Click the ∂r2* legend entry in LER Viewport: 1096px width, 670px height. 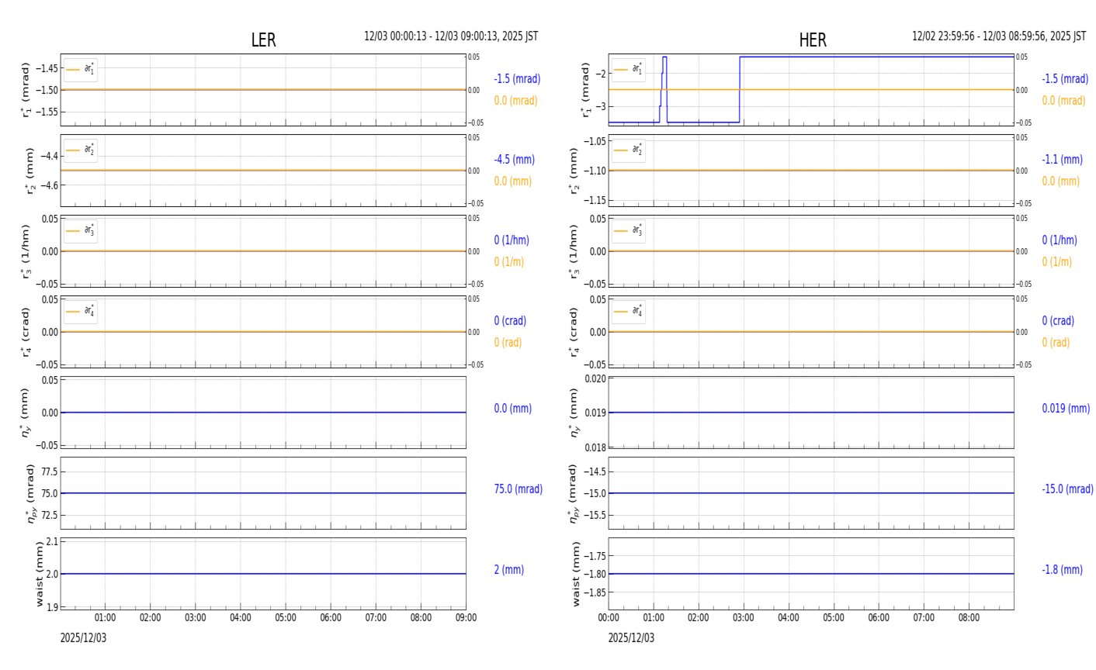pyautogui.click(x=81, y=150)
